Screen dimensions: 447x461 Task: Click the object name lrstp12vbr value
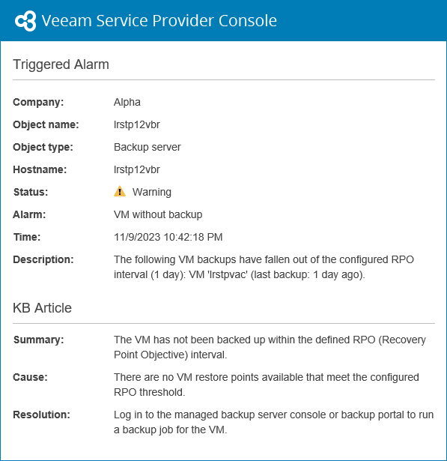point(137,124)
